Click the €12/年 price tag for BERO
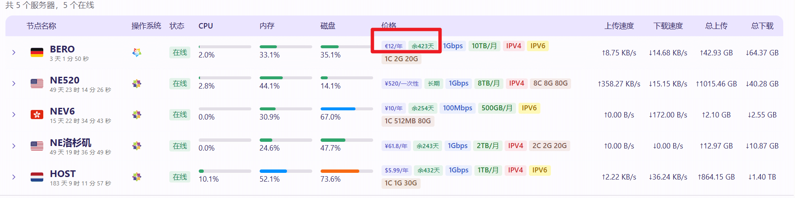The width and height of the screenshot is (795, 198). coord(394,46)
